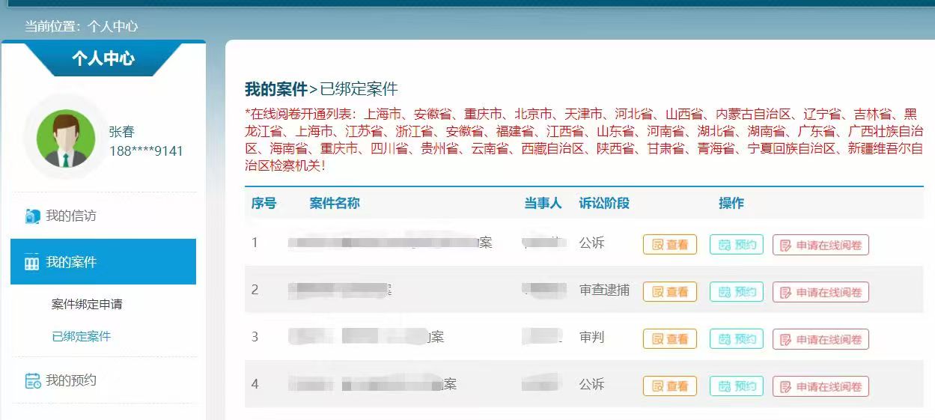Click 申请在线阅卷 for case row 2
The image size is (935, 420).
click(820, 292)
